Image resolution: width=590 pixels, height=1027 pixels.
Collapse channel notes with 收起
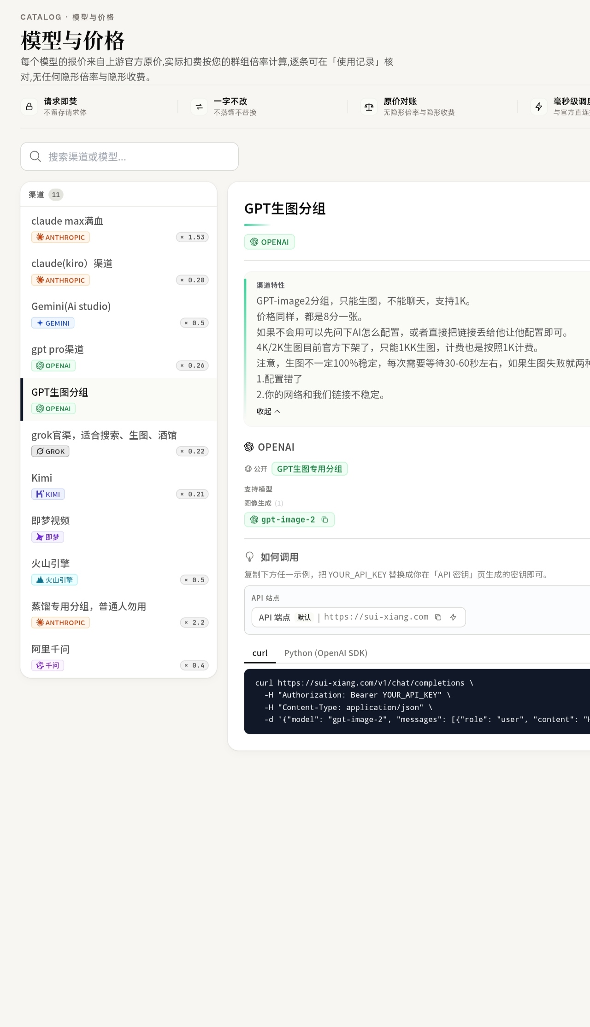pyautogui.click(x=268, y=411)
